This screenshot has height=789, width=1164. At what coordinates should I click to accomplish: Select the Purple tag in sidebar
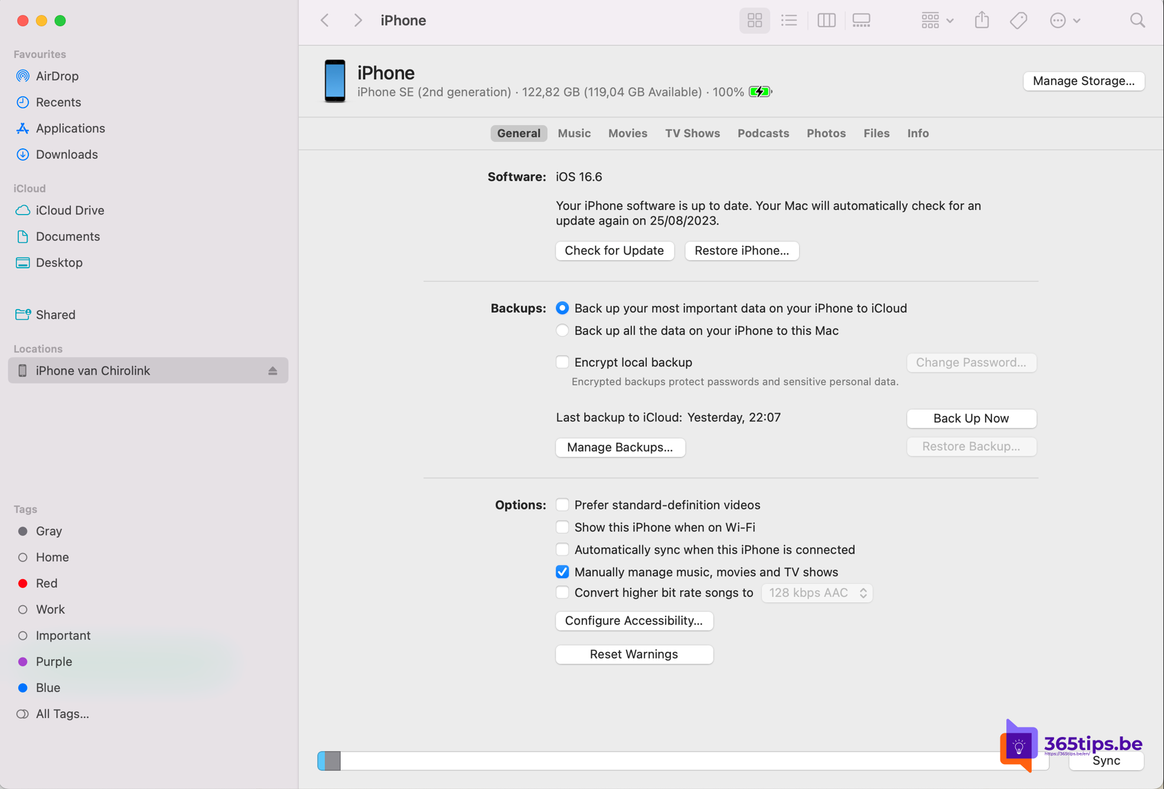point(54,661)
